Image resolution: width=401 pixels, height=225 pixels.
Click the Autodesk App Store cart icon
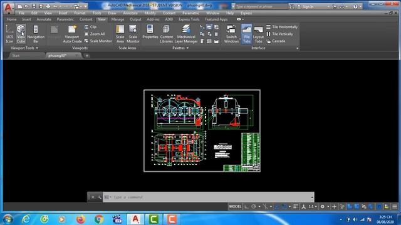tap(335, 6)
